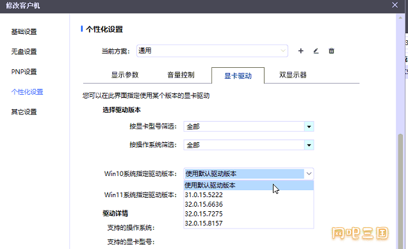
Task: Click the scrollbar up arrow
Action: coord(400,17)
